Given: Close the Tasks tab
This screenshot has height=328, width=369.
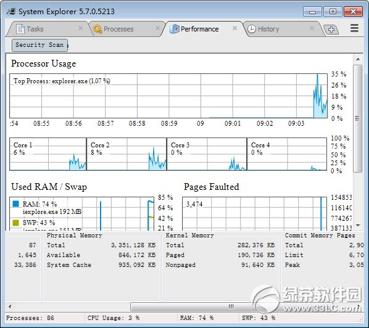Looking at the screenshot, I should coord(80,28).
